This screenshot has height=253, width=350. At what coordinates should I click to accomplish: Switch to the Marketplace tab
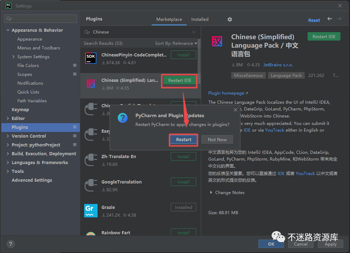pyautogui.click(x=169, y=19)
